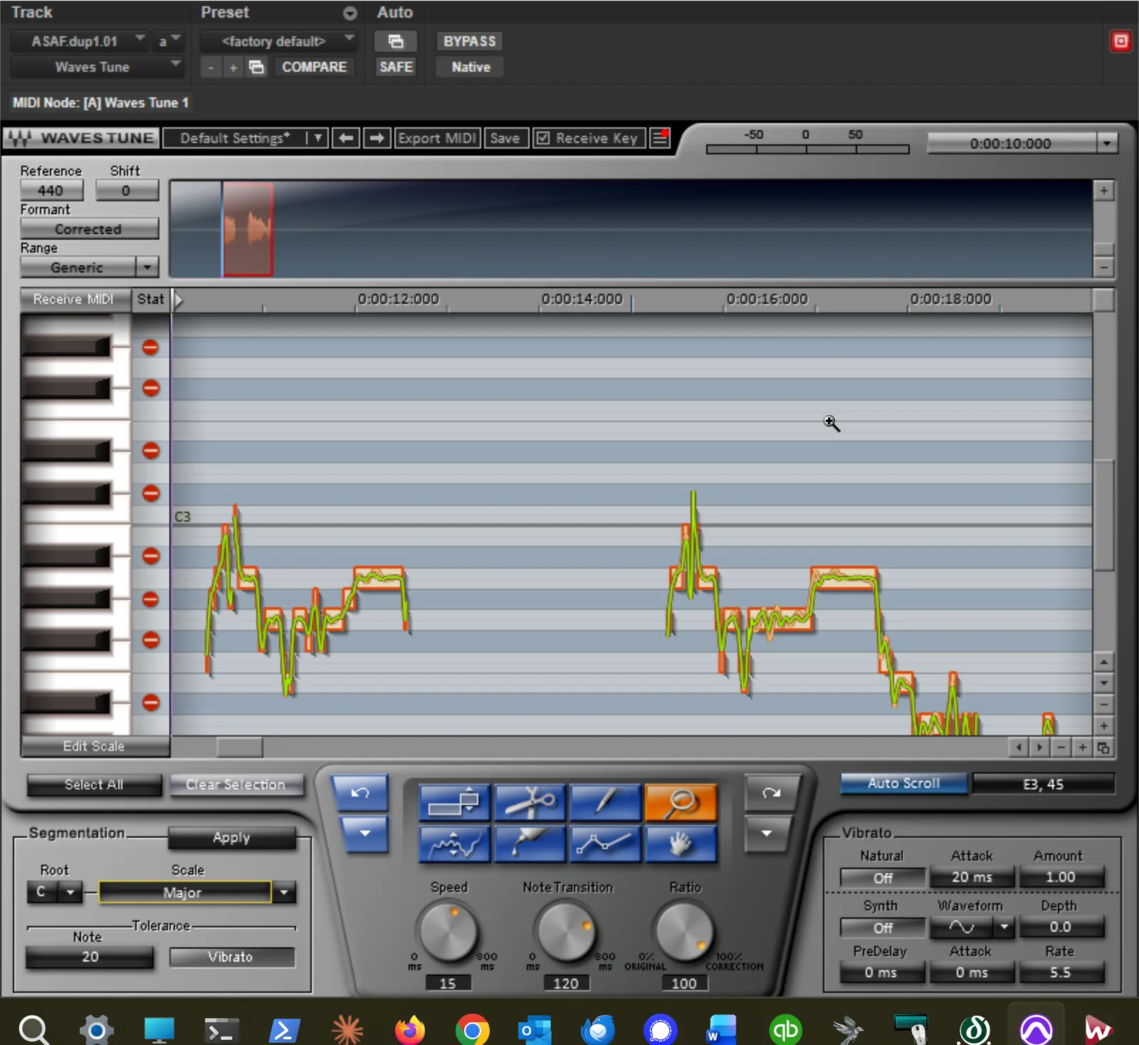Toggle the topmost red note status icon
Viewport: 1139px width, 1045px height.
tap(150, 347)
